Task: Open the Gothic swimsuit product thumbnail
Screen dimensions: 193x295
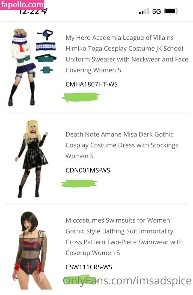Action: click(30, 250)
